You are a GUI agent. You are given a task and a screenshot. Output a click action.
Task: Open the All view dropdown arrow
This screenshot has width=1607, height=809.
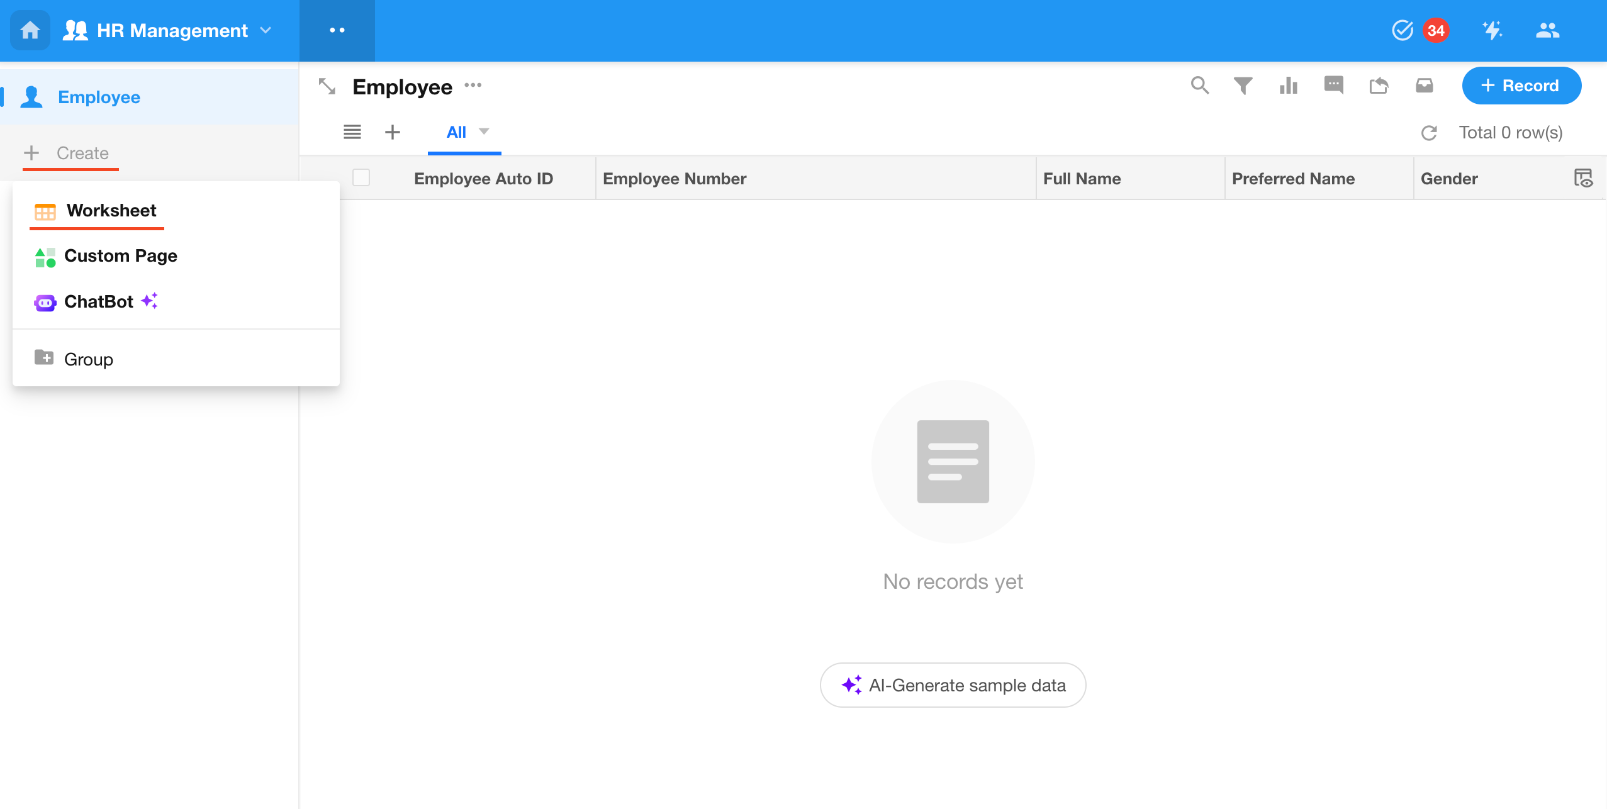tap(484, 131)
